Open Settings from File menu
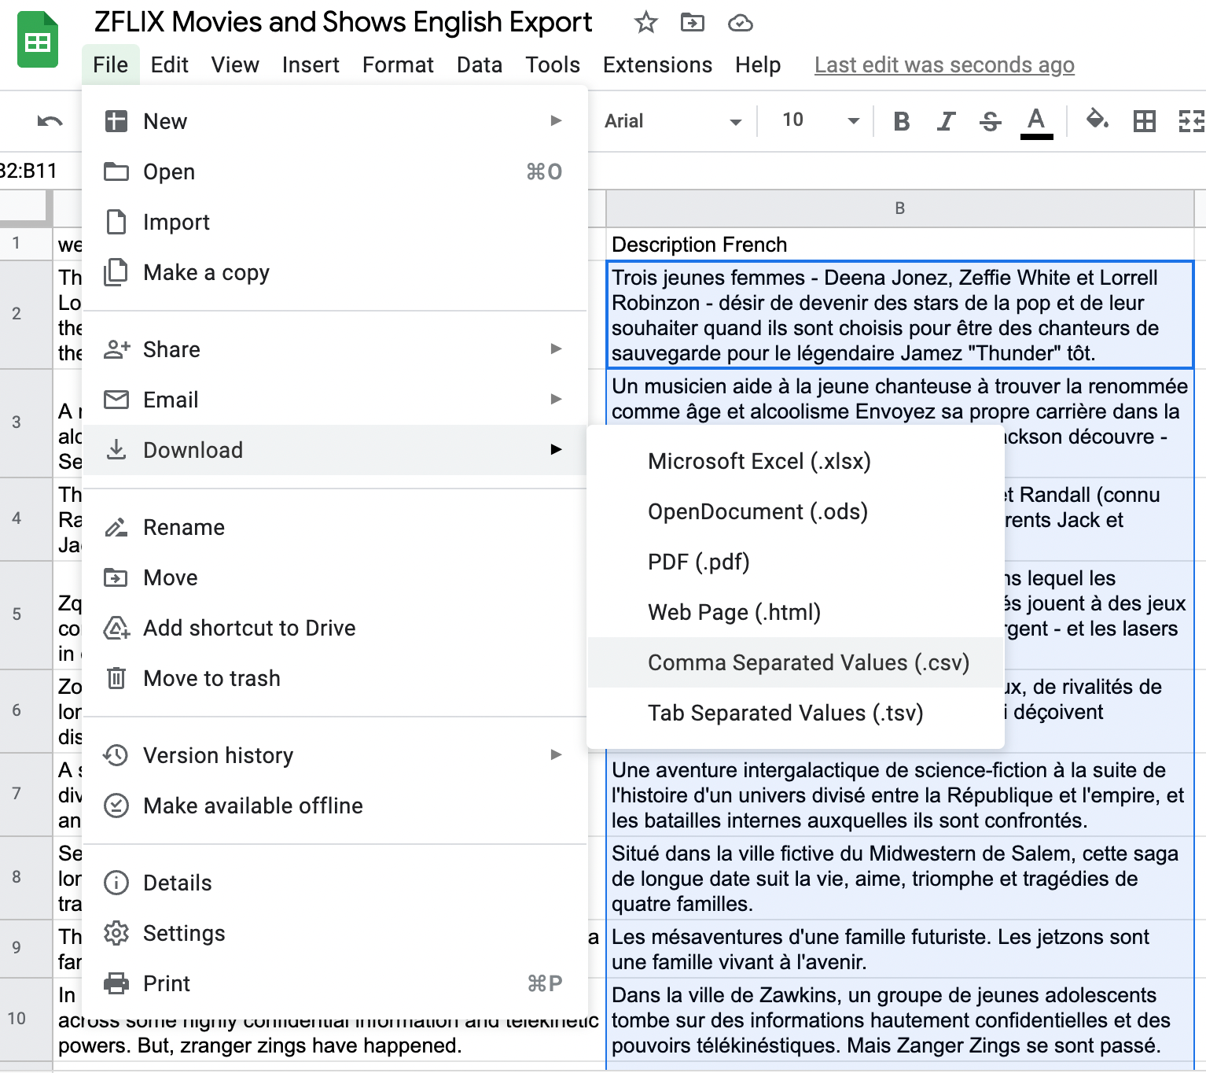This screenshot has width=1206, height=1073. click(334, 933)
